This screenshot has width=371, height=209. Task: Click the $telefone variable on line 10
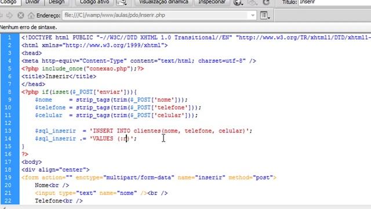pos(50,107)
